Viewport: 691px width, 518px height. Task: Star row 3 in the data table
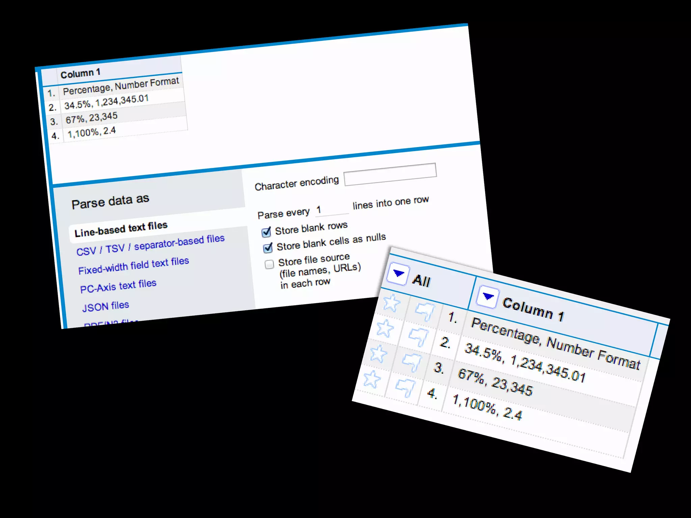[x=378, y=353]
